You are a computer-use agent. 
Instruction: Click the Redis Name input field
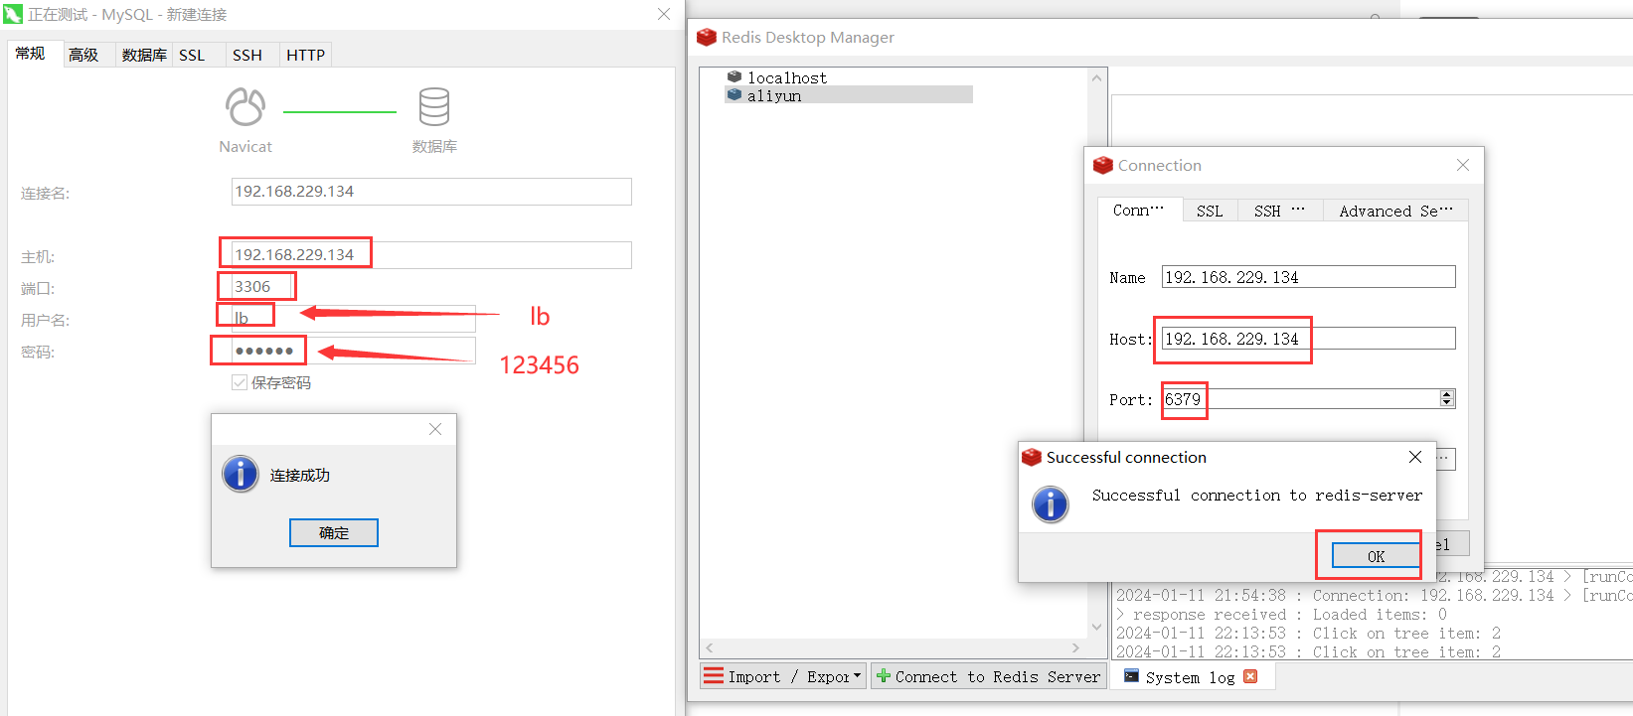pyautogui.click(x=1308, y=277)
